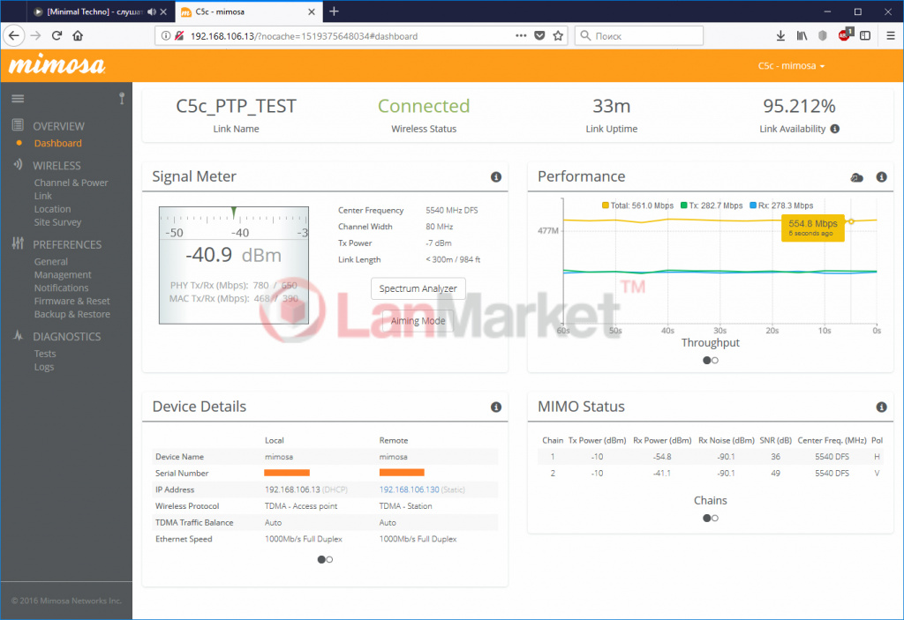Viewport: 904px width, 620px height.
Task: Toggle the sidebar pin icon near the menu
Action: tap(121, 99)
